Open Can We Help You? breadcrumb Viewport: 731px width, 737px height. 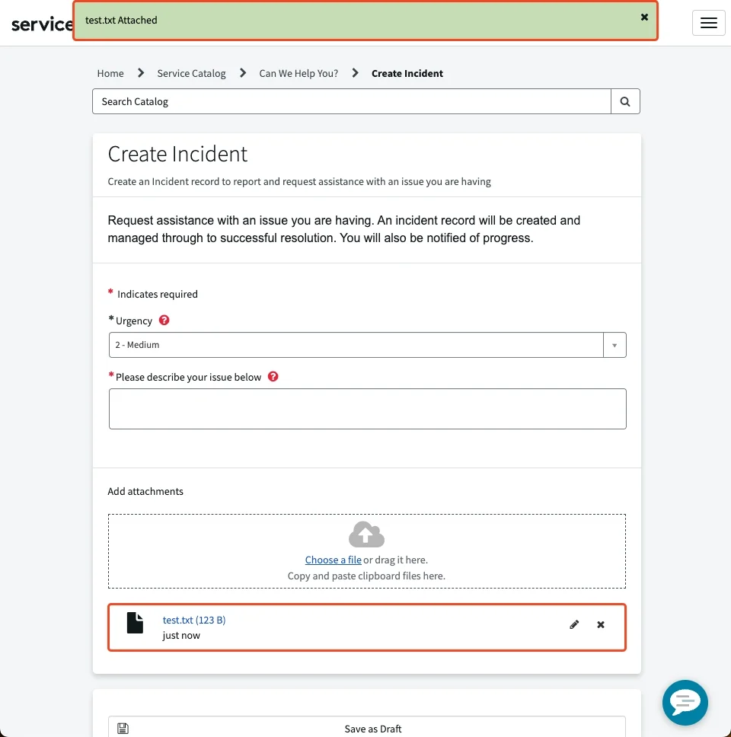pyautogui.click(x=298, y=74)
